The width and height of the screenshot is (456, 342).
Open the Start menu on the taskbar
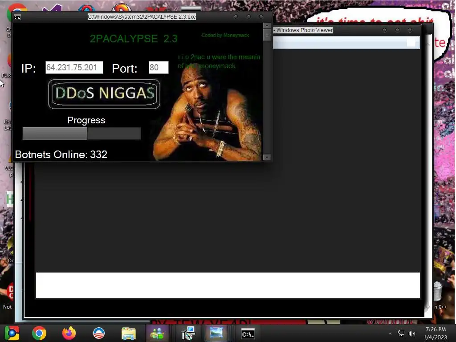pyautogui.click(x=12, y=333)
